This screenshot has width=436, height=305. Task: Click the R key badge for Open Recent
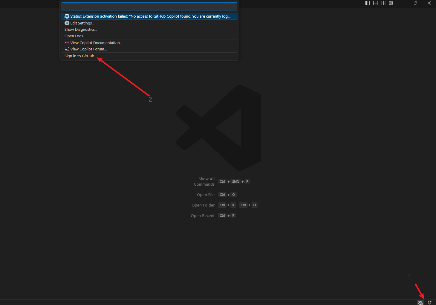click(233, 215)
